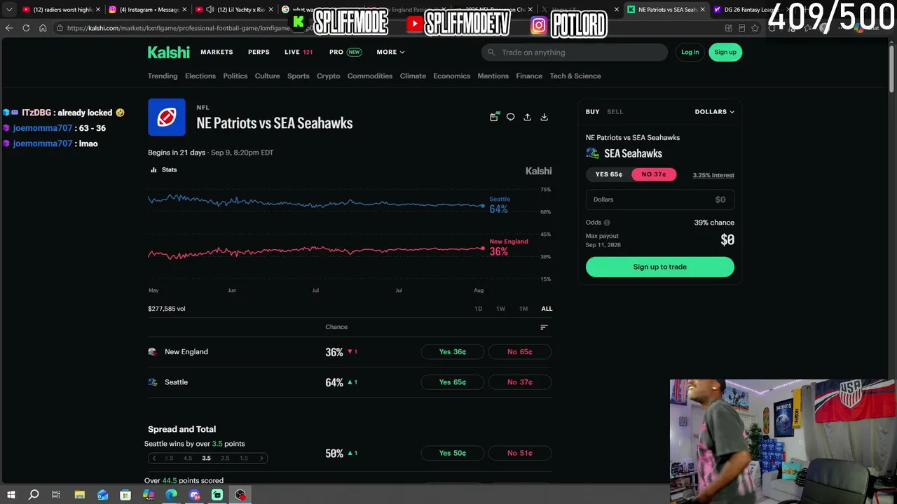This screenshot has height=504, width=897.
Task: Open the PRO menu item
Action: pos(345,52)
